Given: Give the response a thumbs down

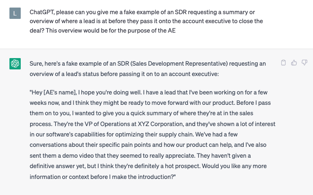Looking at the screenshot, I should pyautogui.click(x=304, y=62).
